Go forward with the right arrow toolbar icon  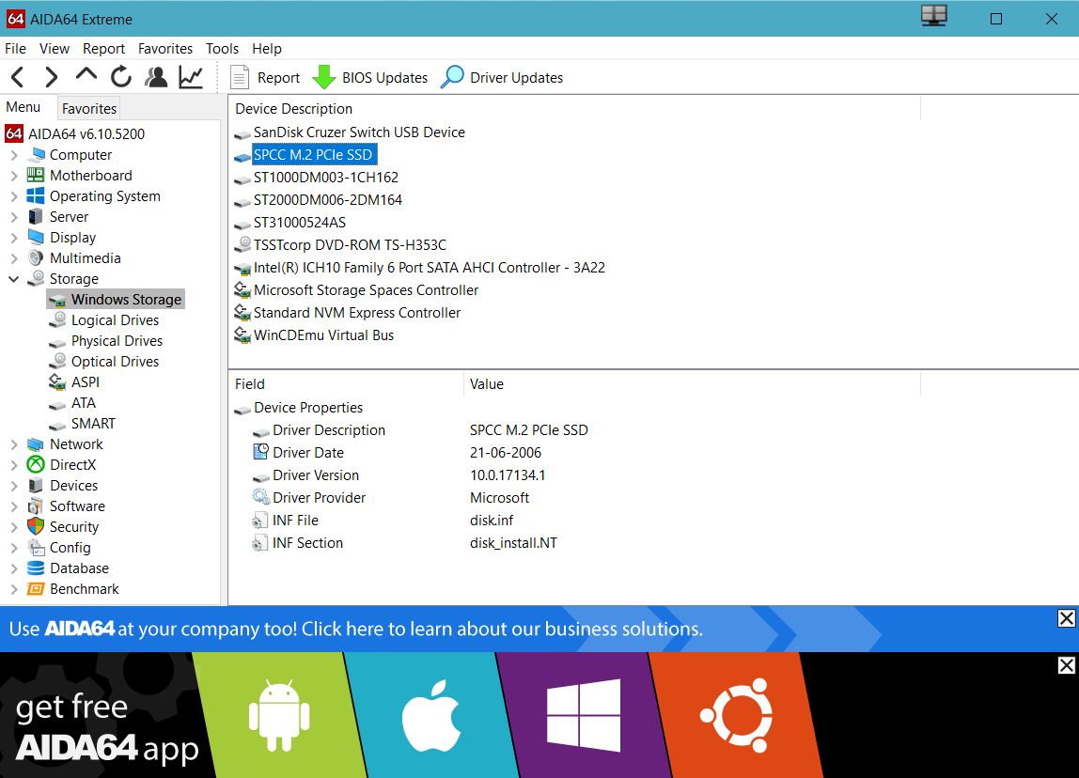coord(51,77)
